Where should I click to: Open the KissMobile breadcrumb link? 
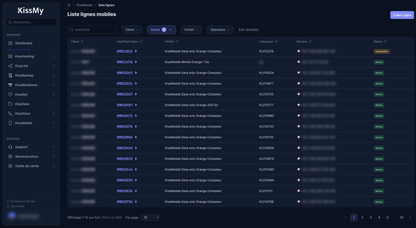(84, 5)
